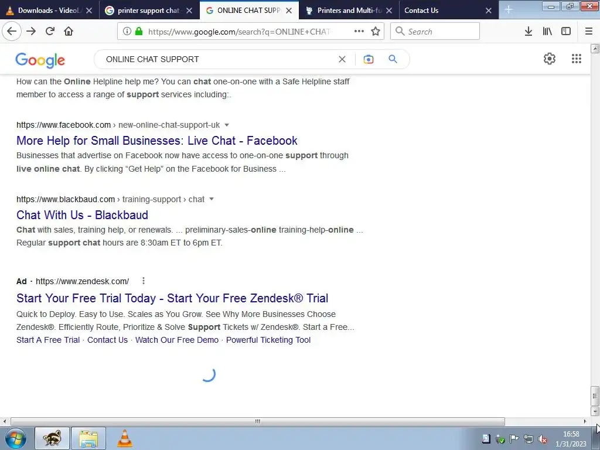Viewport: 600px width, 450px height.
Task: Click the https://www.facebook.com result URL text
Action: tap(63, 125)
